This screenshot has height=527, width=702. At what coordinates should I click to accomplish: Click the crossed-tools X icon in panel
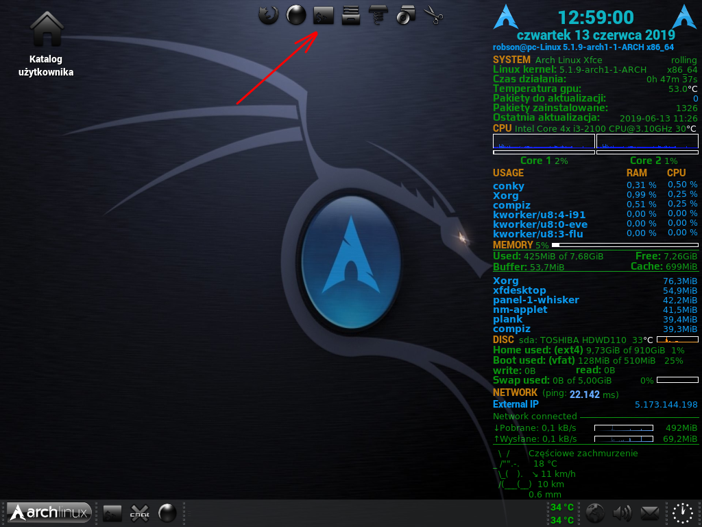[140, 513]
